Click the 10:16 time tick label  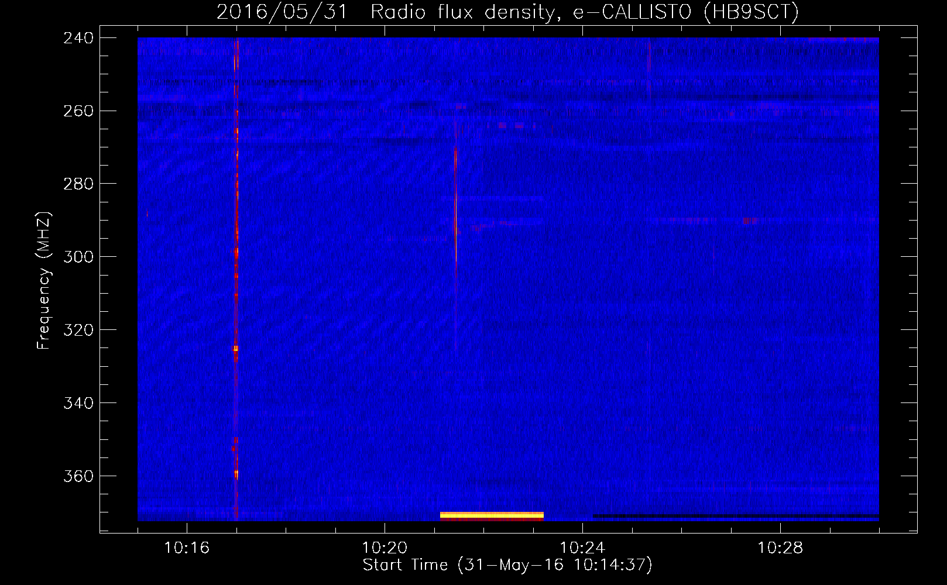(x=187, y=548)
